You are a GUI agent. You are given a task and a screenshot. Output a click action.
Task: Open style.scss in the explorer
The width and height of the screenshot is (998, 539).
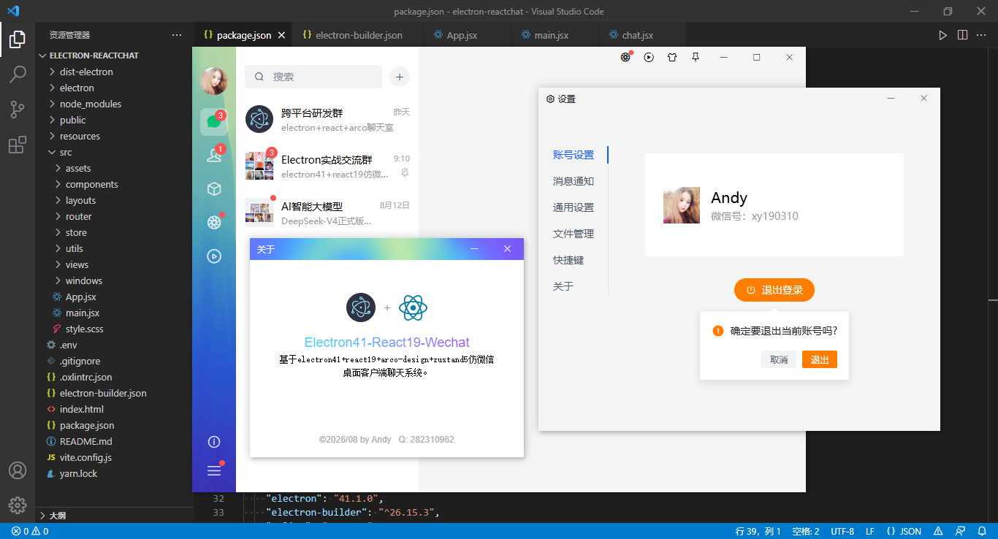114,329
